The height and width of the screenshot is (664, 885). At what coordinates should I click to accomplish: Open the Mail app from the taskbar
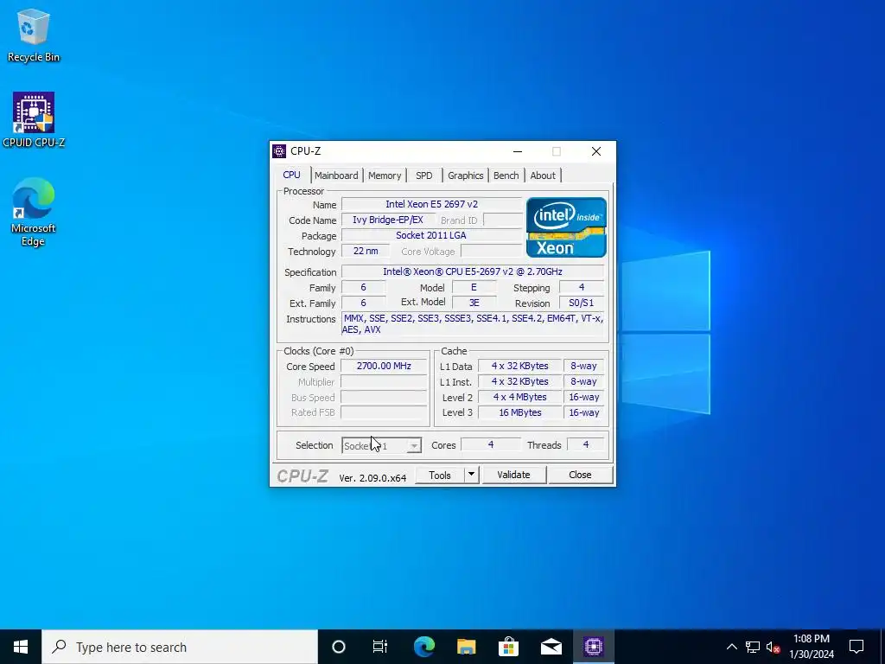tap(551, 647)
